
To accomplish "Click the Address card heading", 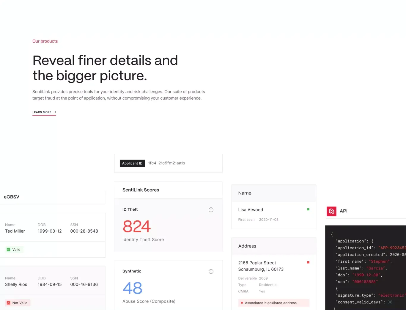I will click(x=247, y=246).
